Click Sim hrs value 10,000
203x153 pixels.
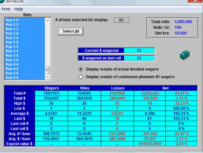point(181,33)
